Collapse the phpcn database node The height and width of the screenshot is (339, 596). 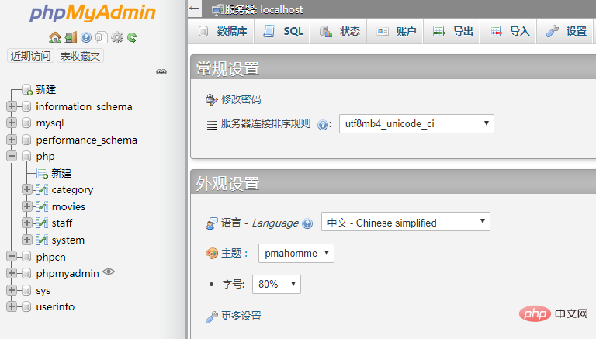tap(12, 256)
